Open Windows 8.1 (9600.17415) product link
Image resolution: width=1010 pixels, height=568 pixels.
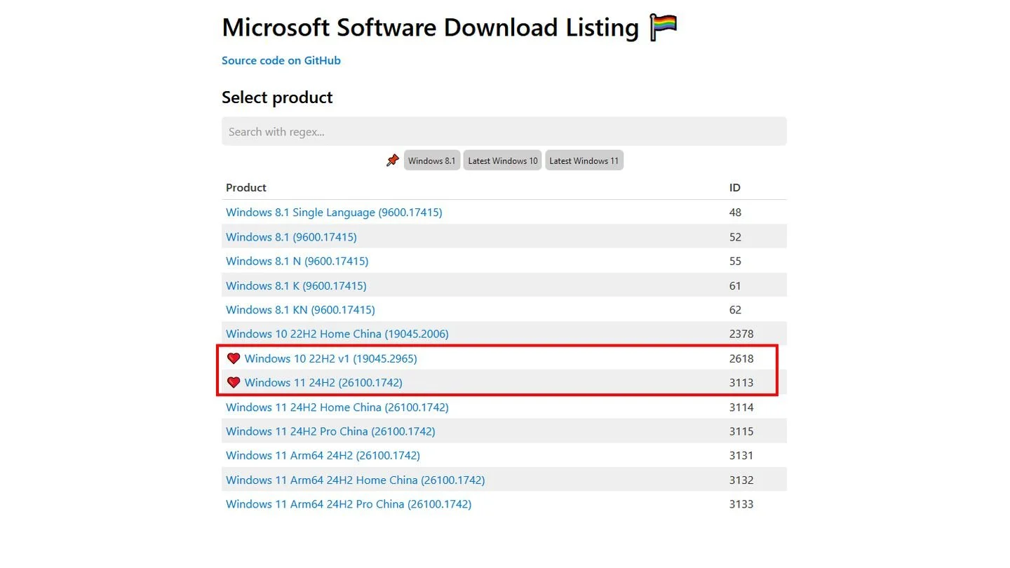291,237
